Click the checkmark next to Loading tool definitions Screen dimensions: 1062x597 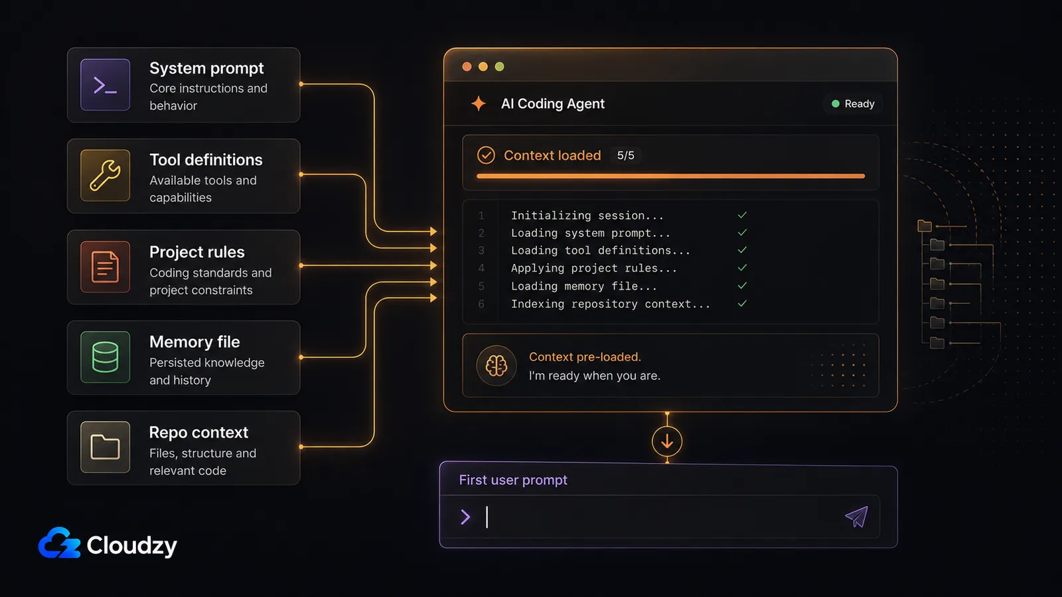[742, 250]
